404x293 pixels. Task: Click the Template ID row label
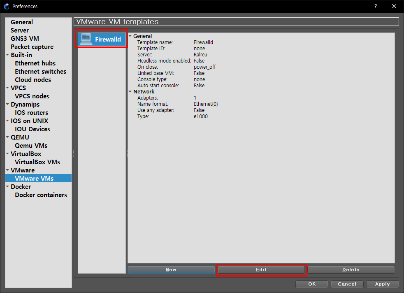pyautogui.click(x=151, y=49)
